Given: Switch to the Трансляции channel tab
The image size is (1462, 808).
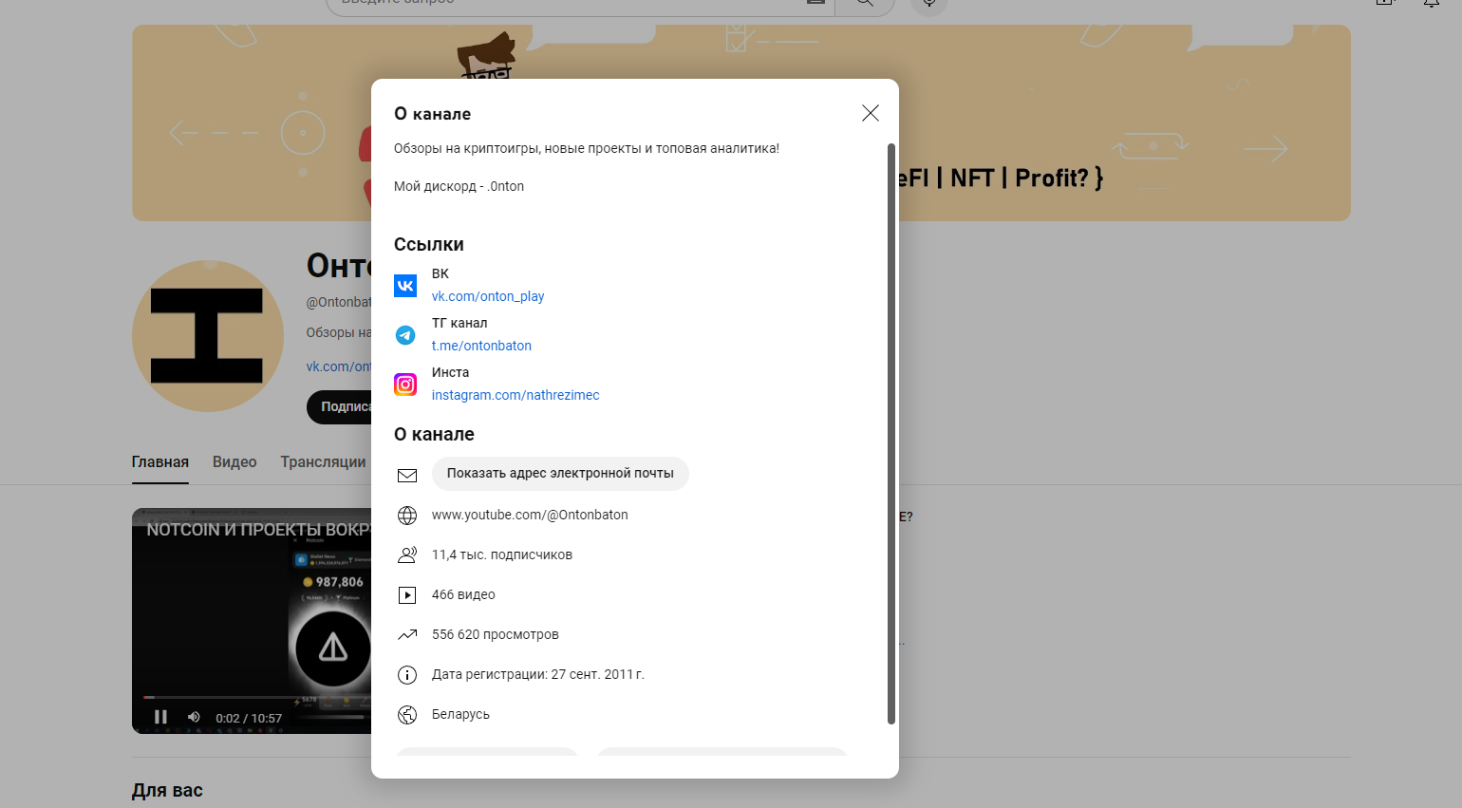Looking at the screenshot, I should 323,461.
